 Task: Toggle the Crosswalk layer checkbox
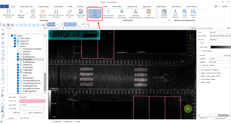coord(18,60)
